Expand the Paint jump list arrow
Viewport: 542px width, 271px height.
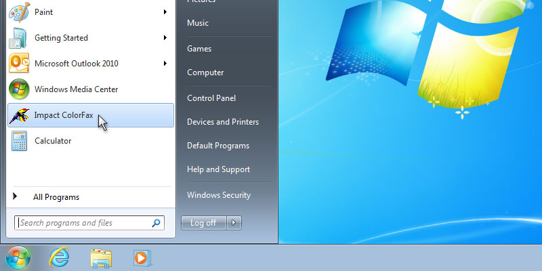(x=165, y=12)
